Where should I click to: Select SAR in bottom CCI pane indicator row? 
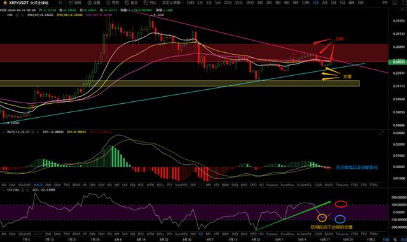pos(125,234)
